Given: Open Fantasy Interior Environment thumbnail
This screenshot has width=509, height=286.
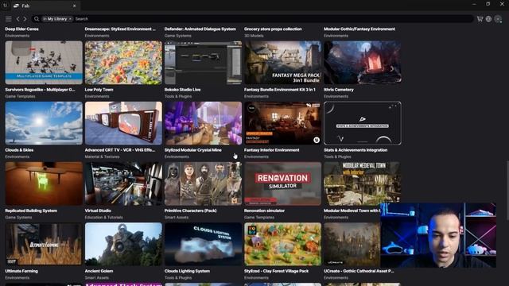Looking at the screenshot, I should coord(283,123).
